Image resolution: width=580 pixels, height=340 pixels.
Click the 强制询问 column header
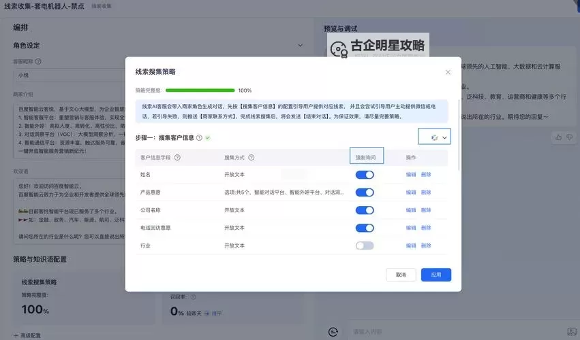366,157
